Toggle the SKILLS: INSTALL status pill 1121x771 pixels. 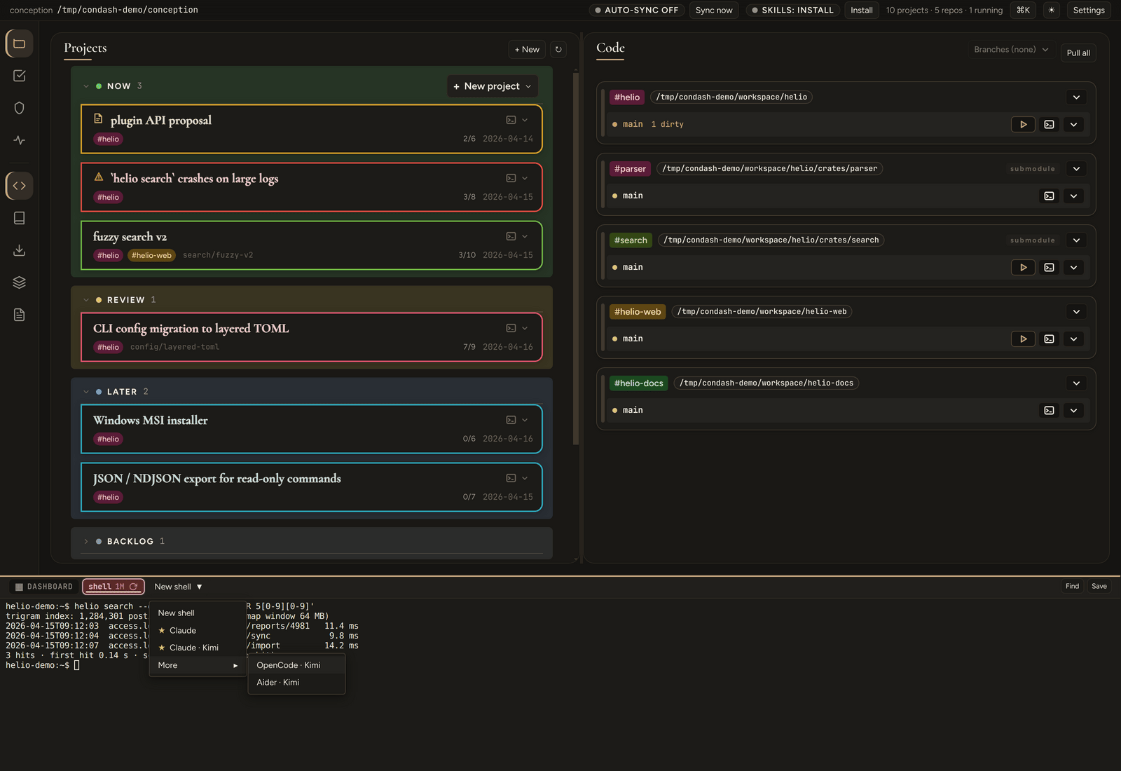tap(792, 10)
